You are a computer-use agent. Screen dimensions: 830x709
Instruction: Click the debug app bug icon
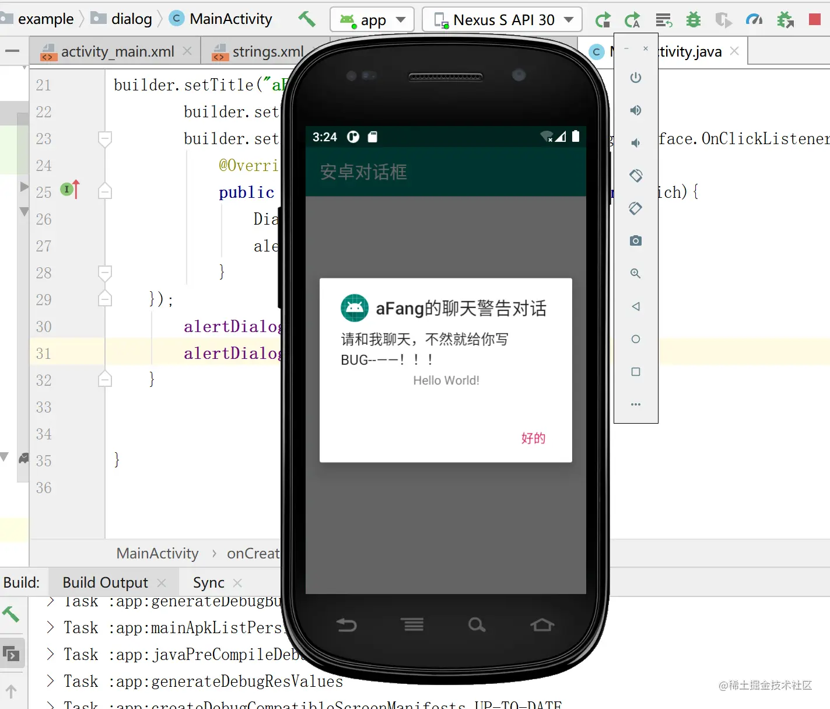click(x=694, y=20)
